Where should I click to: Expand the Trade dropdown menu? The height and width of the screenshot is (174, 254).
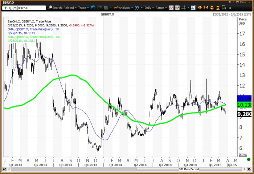pyautogui.click(x=83, y=8)
